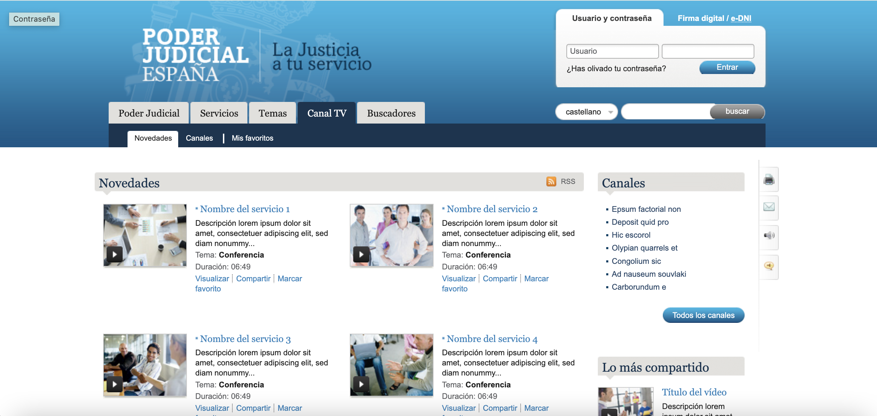The height and width of the screenshot is (416, 877).
Task: Open the Mis favoritos submenu item
Action: point(252,138)
